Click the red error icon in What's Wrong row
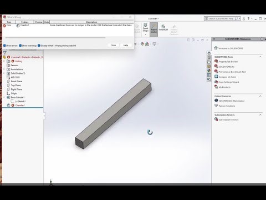This screenshot has width=266, height=200. (4, 26)
